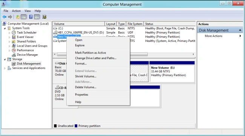This screenshot has width=245, height=136.
Task: Click the Shared Folders icon
Action: [14, 41]
